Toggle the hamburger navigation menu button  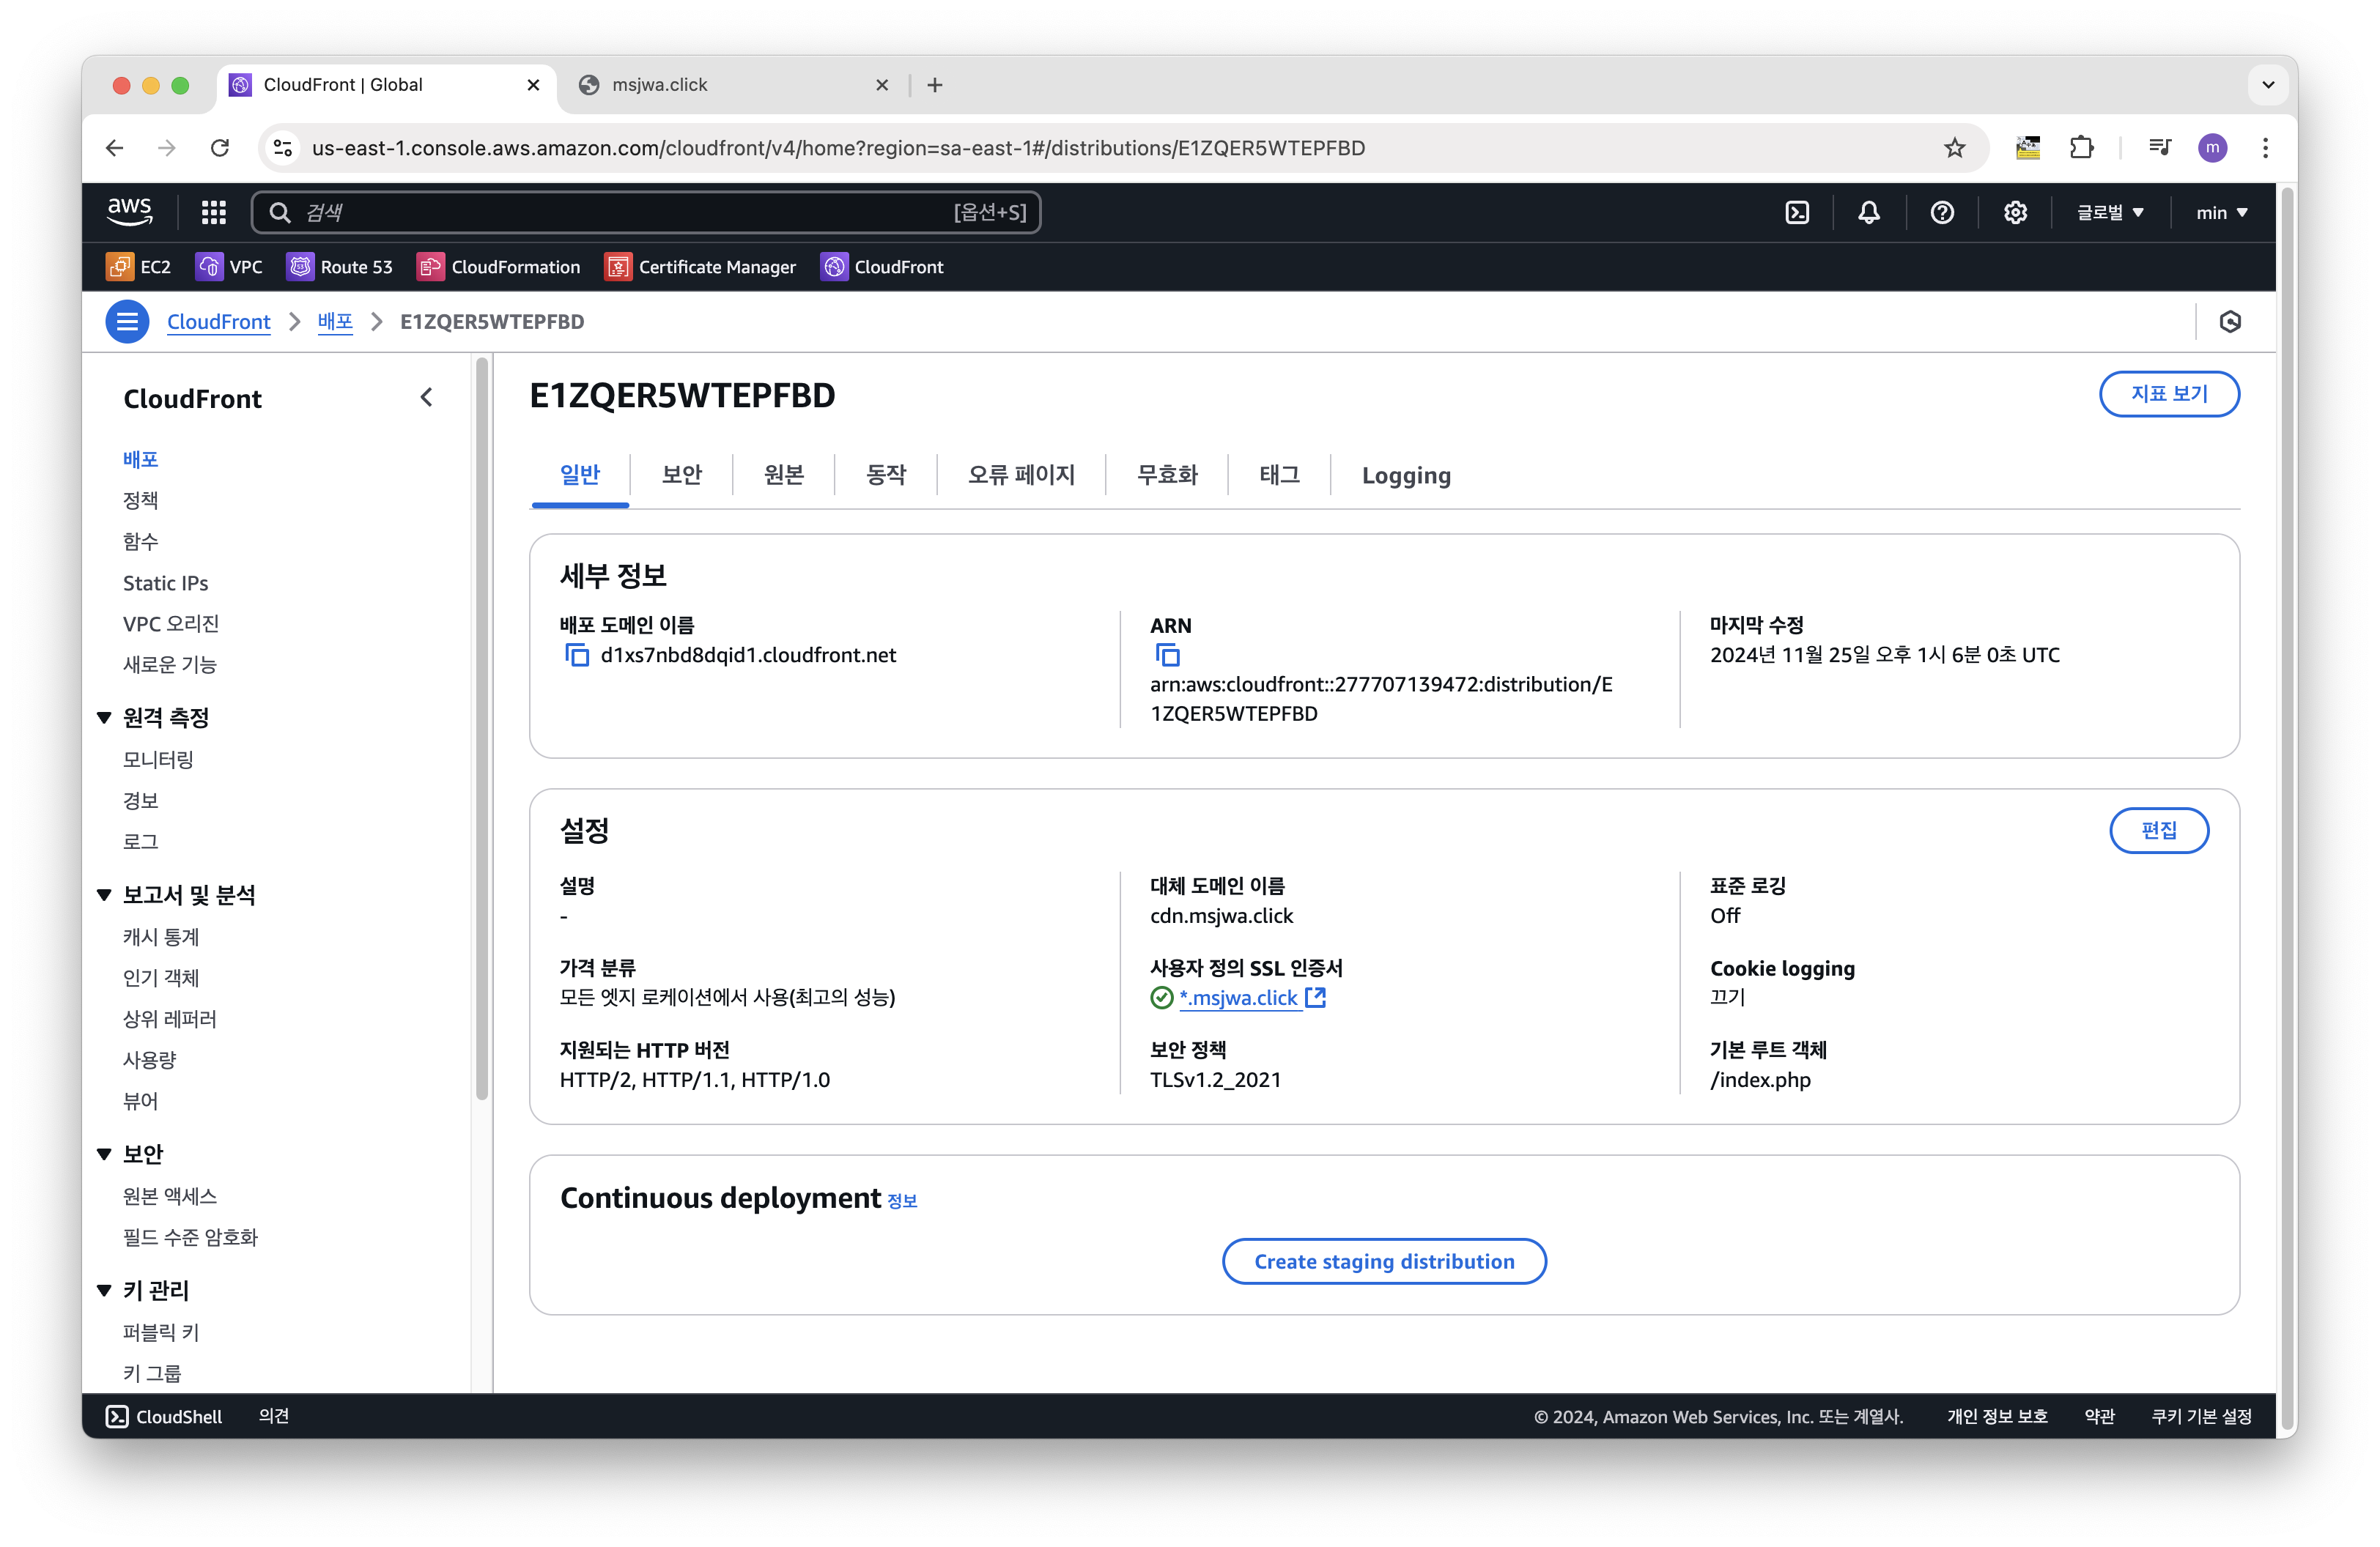pyautogui.click(x=127, y=322)
